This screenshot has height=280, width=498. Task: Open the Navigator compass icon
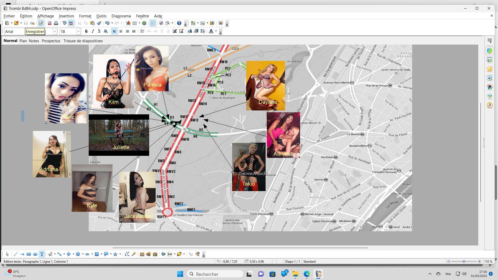161,23
